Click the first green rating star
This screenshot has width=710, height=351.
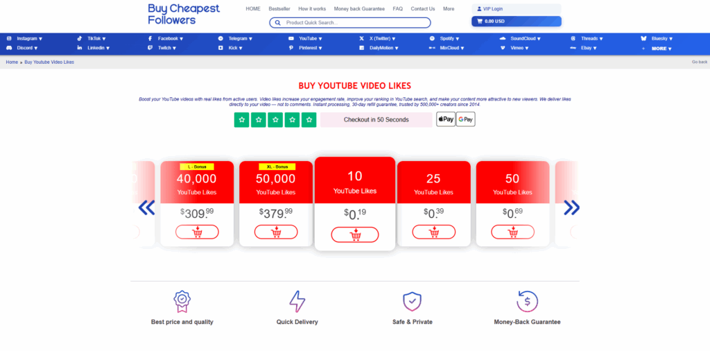tap(242, 120)
